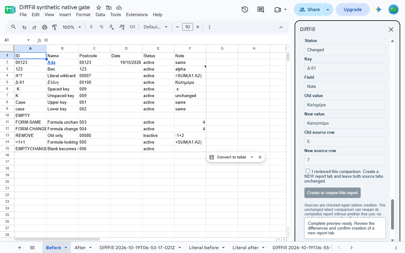Open the Default font dropdown

pyautogui.click(x=156, y=27)
